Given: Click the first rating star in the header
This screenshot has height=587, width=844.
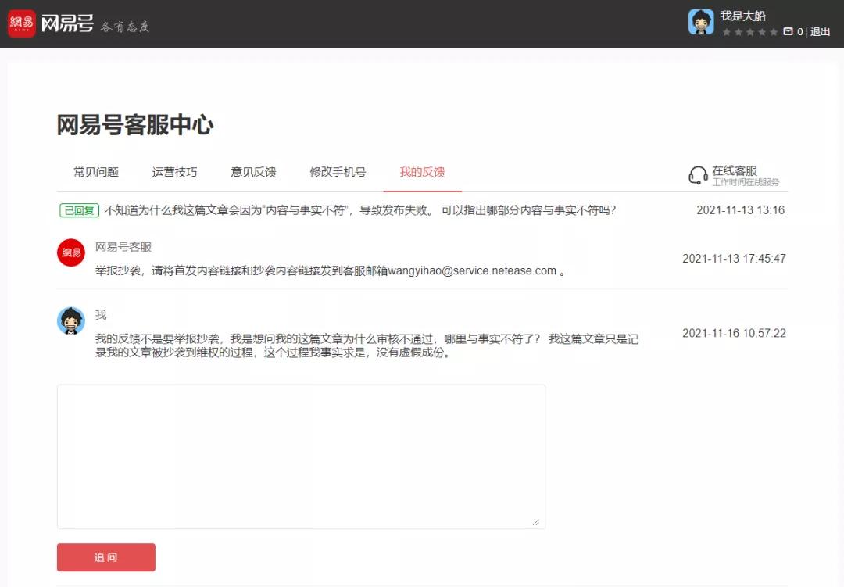Looking at the screenshot, I should pyautogui.click(x=727, y=32).
